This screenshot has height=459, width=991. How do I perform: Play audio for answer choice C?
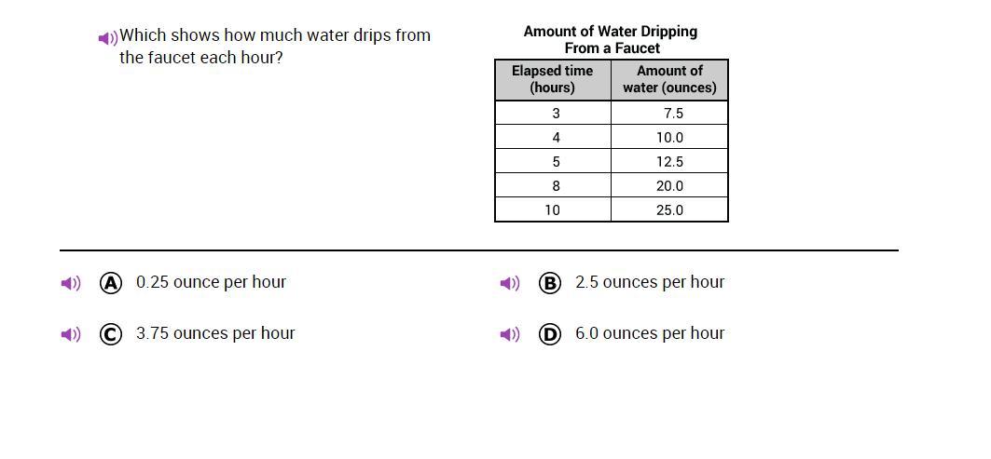(x=71, y=334)
